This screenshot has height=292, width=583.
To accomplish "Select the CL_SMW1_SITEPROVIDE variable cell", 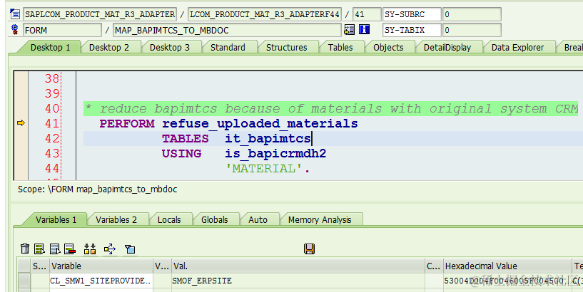I will pos(101,281).
